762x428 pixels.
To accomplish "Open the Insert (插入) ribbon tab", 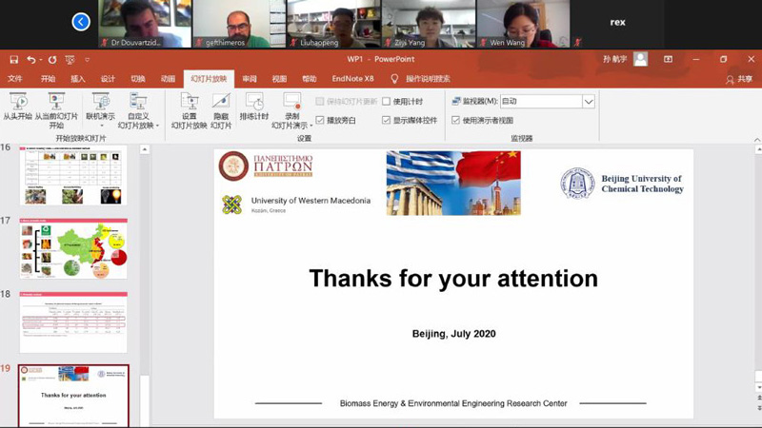I will (78, 79).
